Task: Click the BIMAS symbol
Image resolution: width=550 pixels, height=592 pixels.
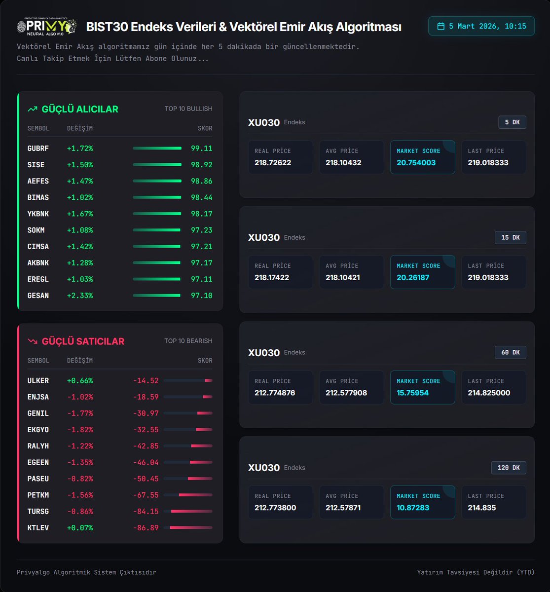Action: 38,197
